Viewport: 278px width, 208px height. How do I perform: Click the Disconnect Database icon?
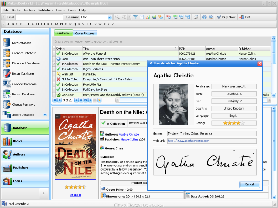(x=7, y=63)
